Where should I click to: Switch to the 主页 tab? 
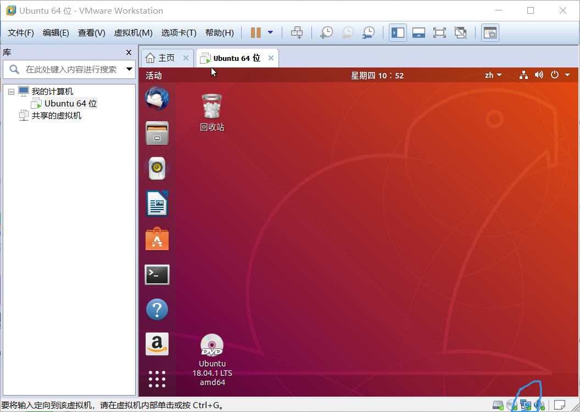click(x=166, y=58)
